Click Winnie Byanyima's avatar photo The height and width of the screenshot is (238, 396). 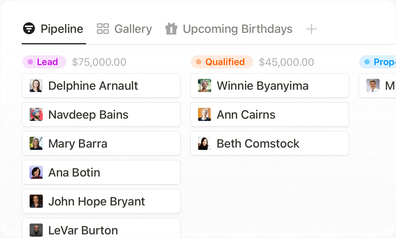pos(204,86)
